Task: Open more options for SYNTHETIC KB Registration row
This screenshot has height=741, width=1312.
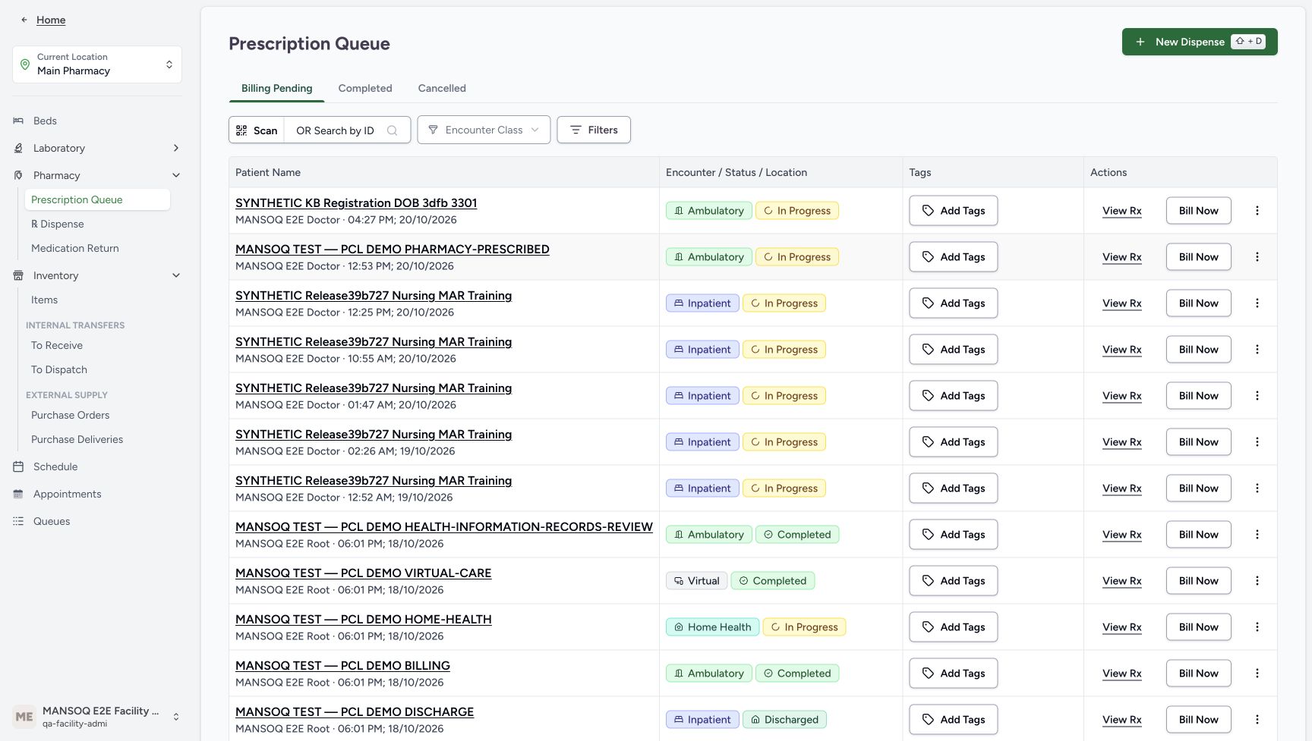Action: 1257,211
